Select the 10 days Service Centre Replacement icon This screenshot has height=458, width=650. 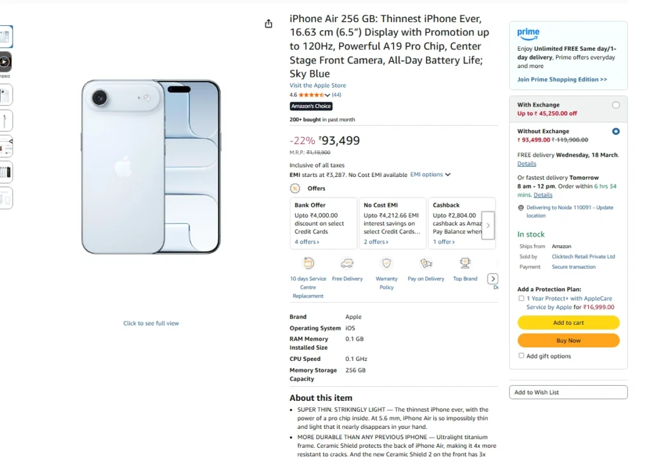308,263
